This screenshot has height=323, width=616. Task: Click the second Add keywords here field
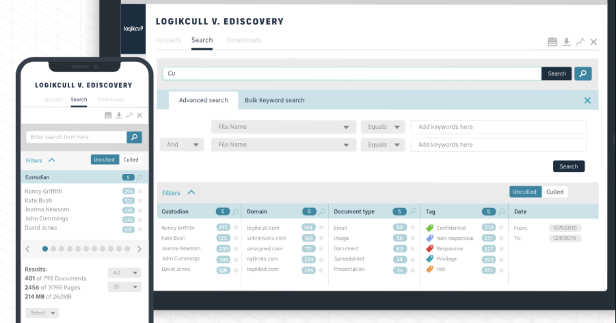498,145
